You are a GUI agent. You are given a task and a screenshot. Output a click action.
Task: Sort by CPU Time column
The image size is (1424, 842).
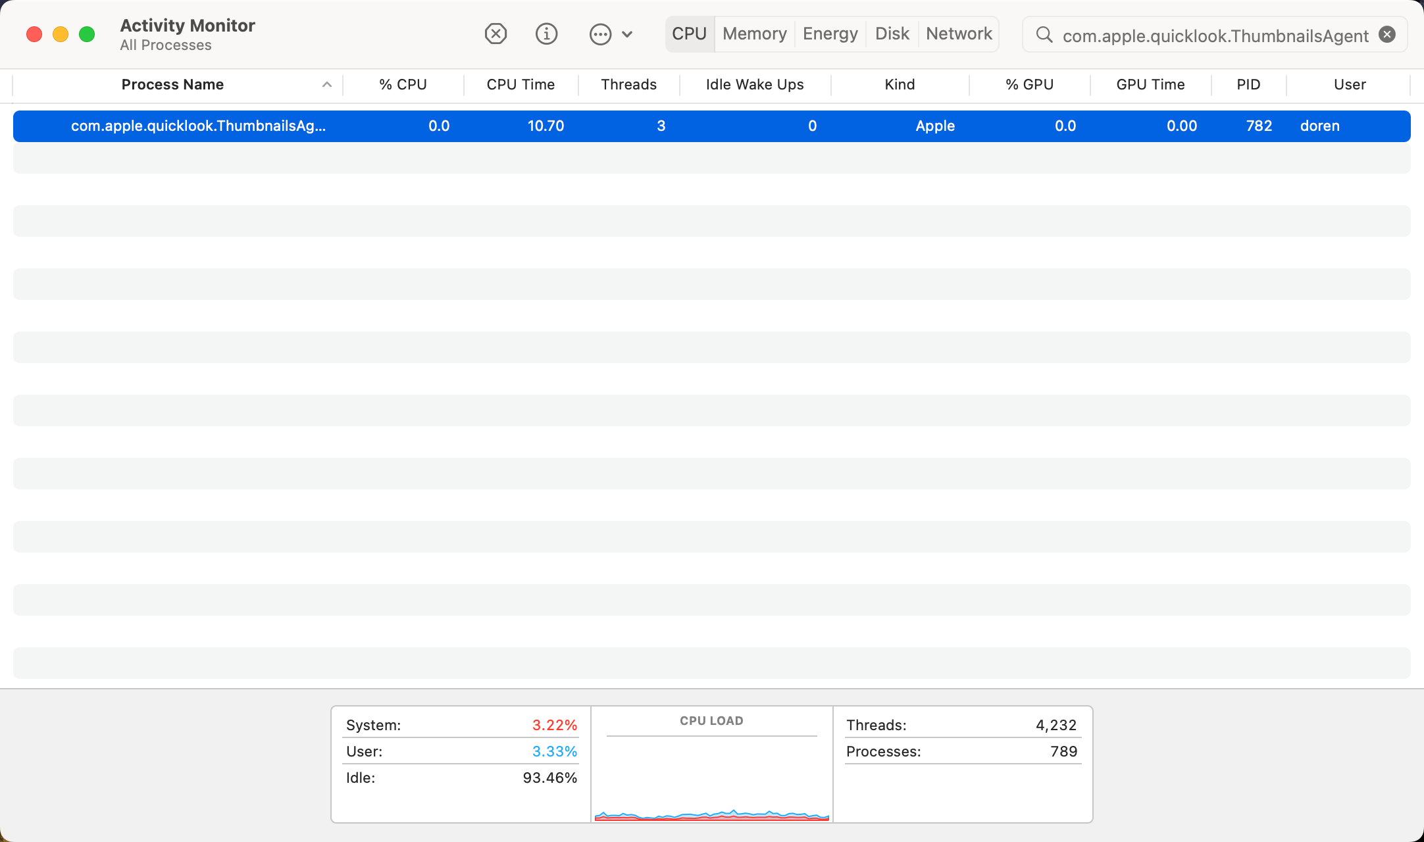pos(521,84)
